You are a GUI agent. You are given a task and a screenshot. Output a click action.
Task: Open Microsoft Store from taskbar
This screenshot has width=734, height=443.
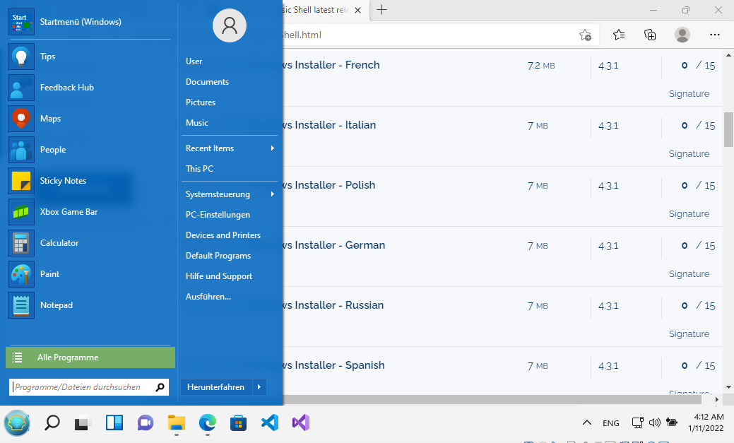[238, 423]
